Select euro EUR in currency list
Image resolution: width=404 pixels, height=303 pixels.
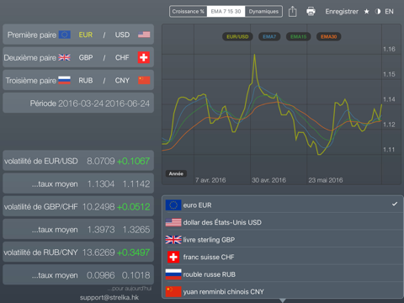pyautogui.click(x=283, y=205)
